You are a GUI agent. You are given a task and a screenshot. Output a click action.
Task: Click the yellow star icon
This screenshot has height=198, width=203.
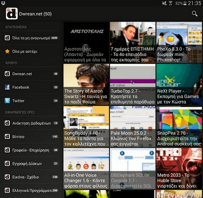(x=7, y=51)
